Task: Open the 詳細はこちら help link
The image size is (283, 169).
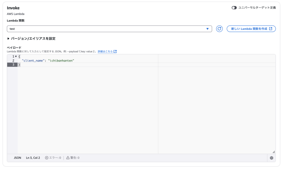Action: (x=106, y=51)
